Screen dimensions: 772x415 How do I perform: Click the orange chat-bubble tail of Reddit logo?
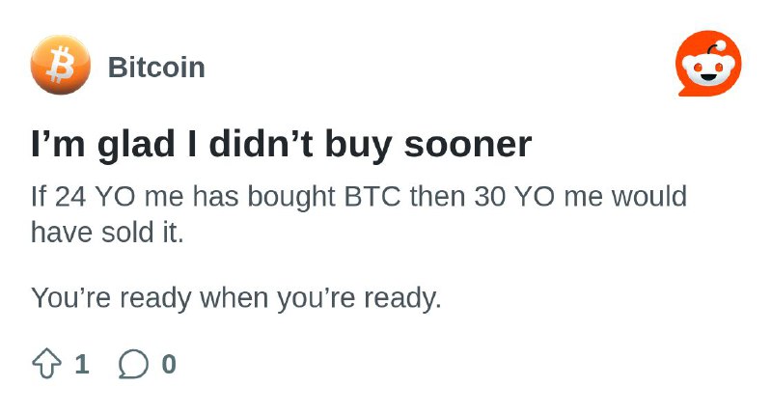[x=684, y=92]
